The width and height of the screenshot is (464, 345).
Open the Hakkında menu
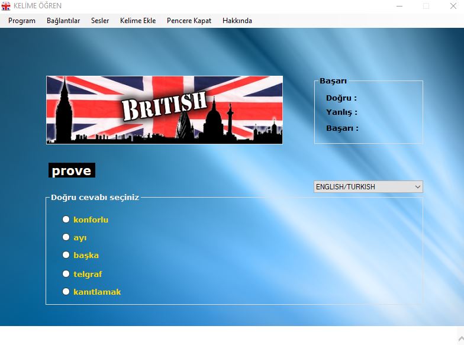pyautogui.click(x=237, y=21)
